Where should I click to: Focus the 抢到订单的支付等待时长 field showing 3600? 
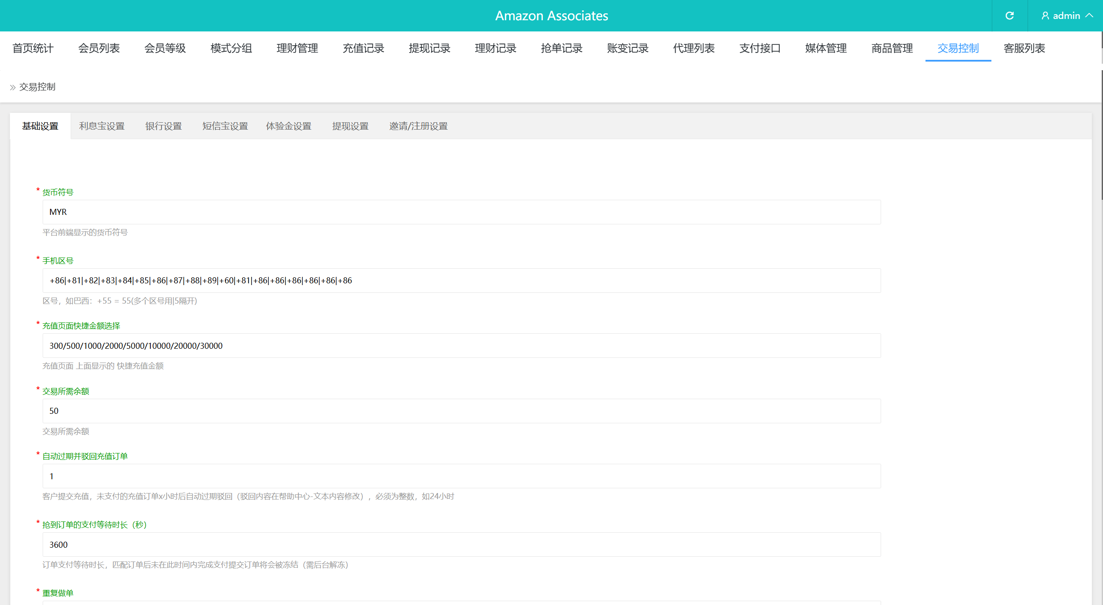click(x=461, y=545)
